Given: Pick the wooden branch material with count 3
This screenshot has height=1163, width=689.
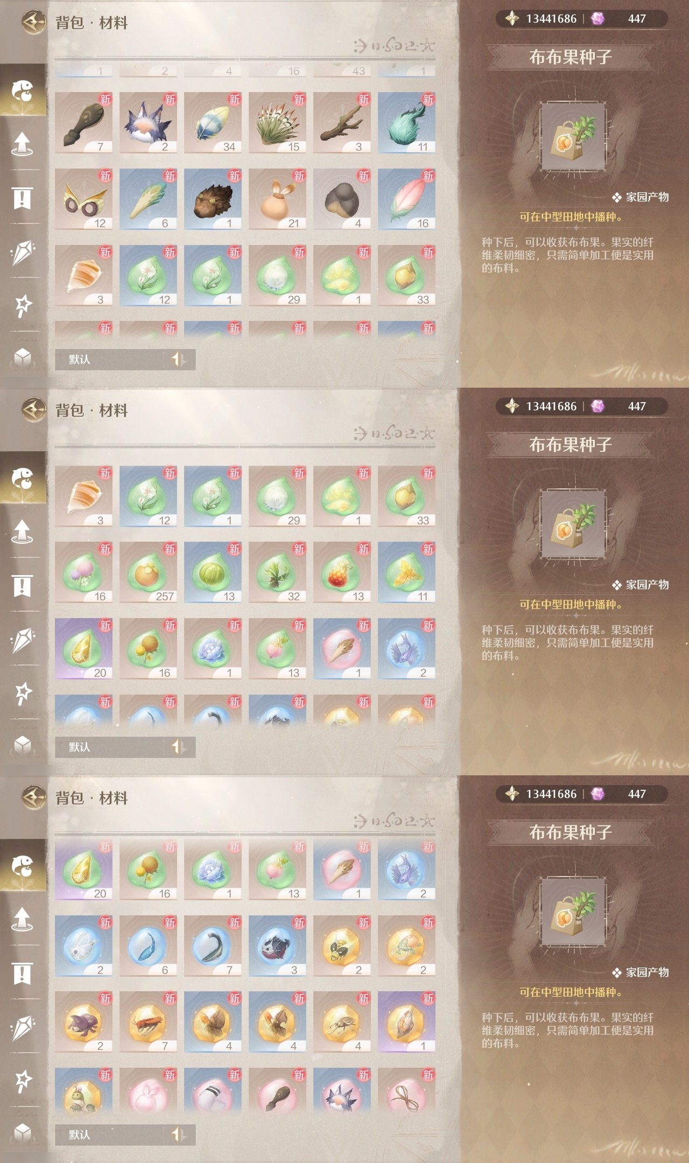Looking at the screenshot, I should tap(342, 123).
